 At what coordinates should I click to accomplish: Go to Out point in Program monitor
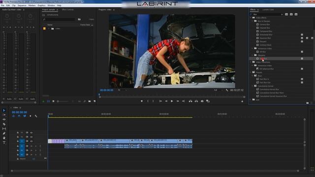click(183, 101)
